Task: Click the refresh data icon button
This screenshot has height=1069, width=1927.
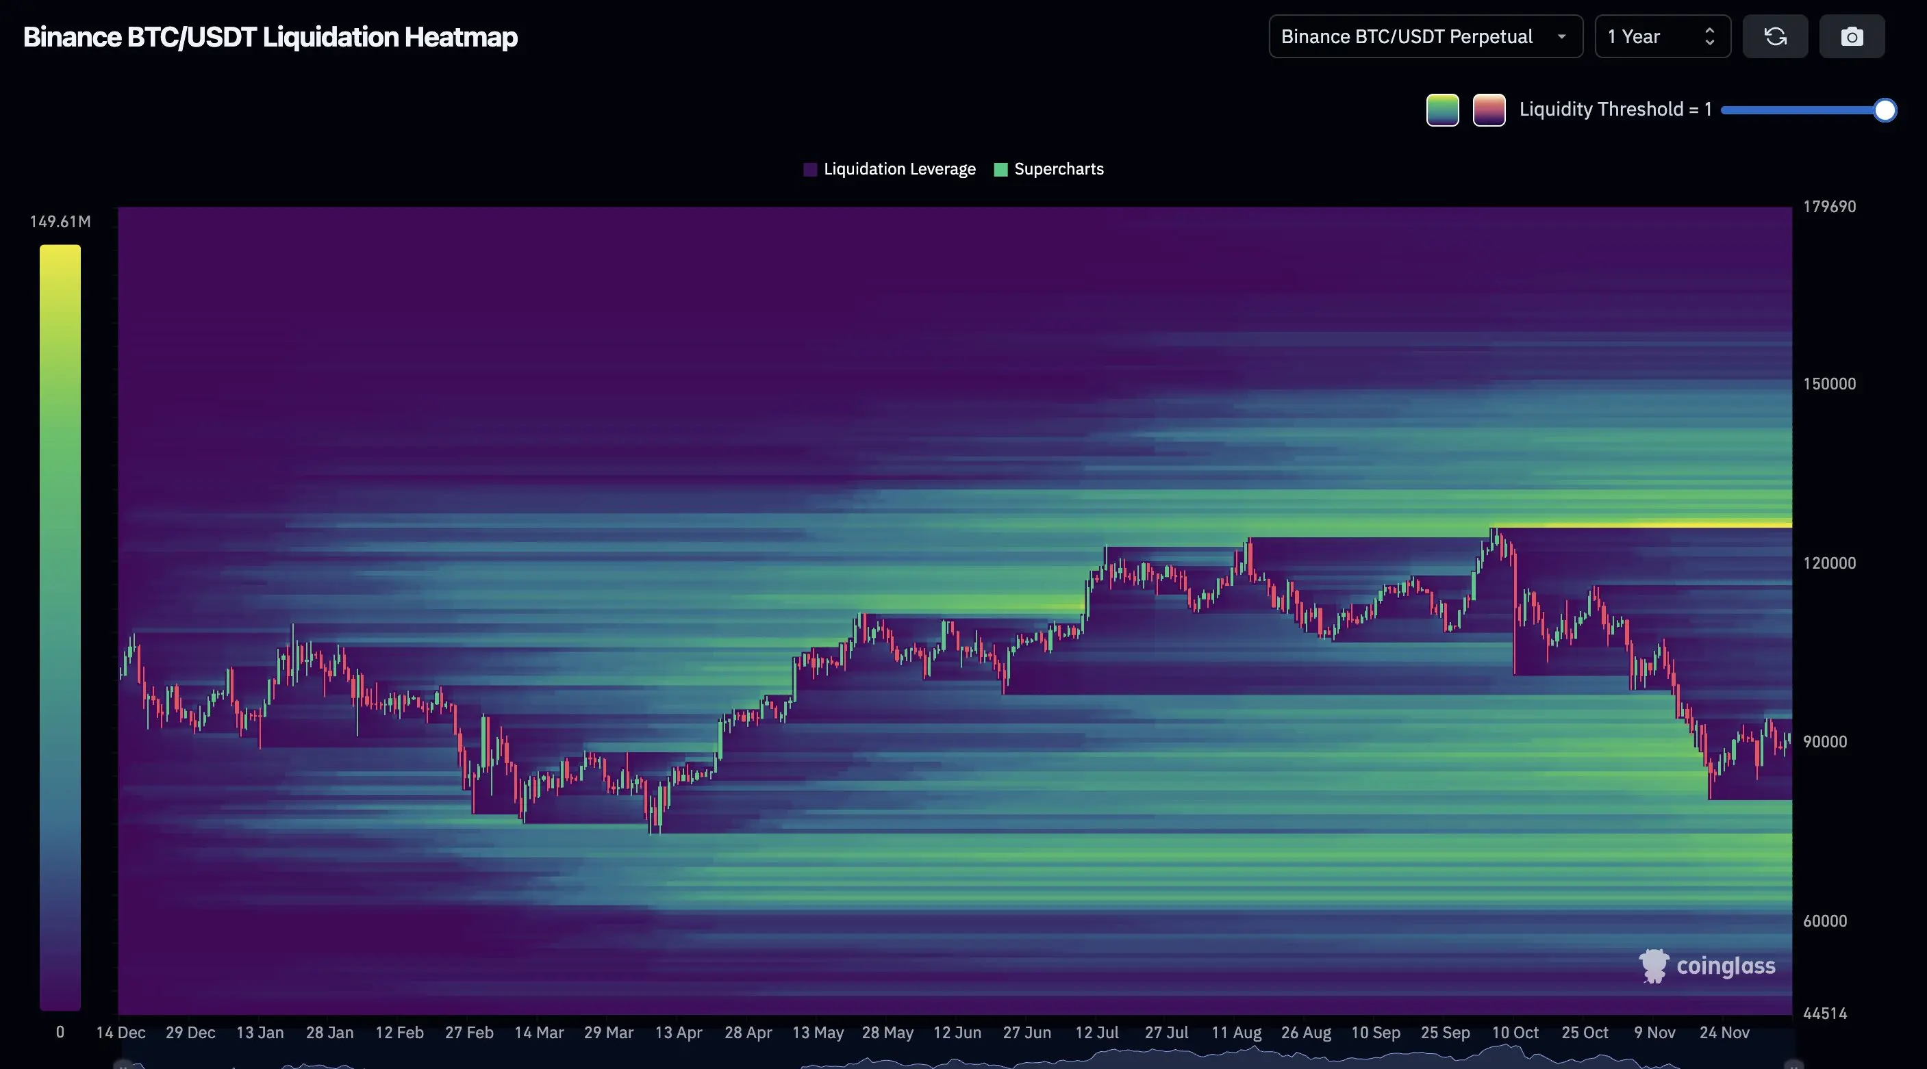Action: point(1775,37)
